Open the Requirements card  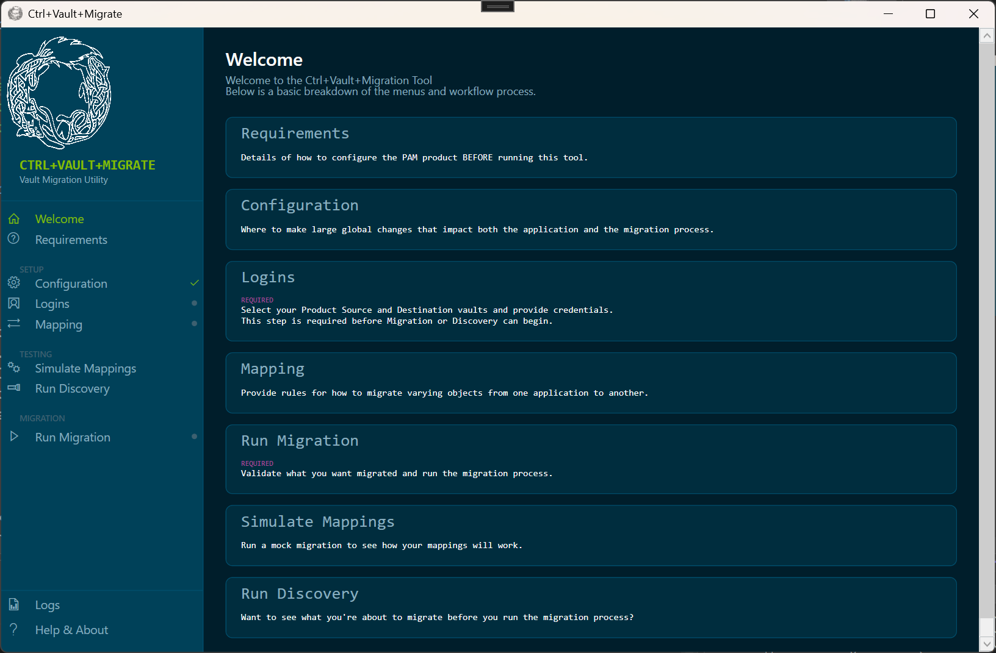pos(591,148)
